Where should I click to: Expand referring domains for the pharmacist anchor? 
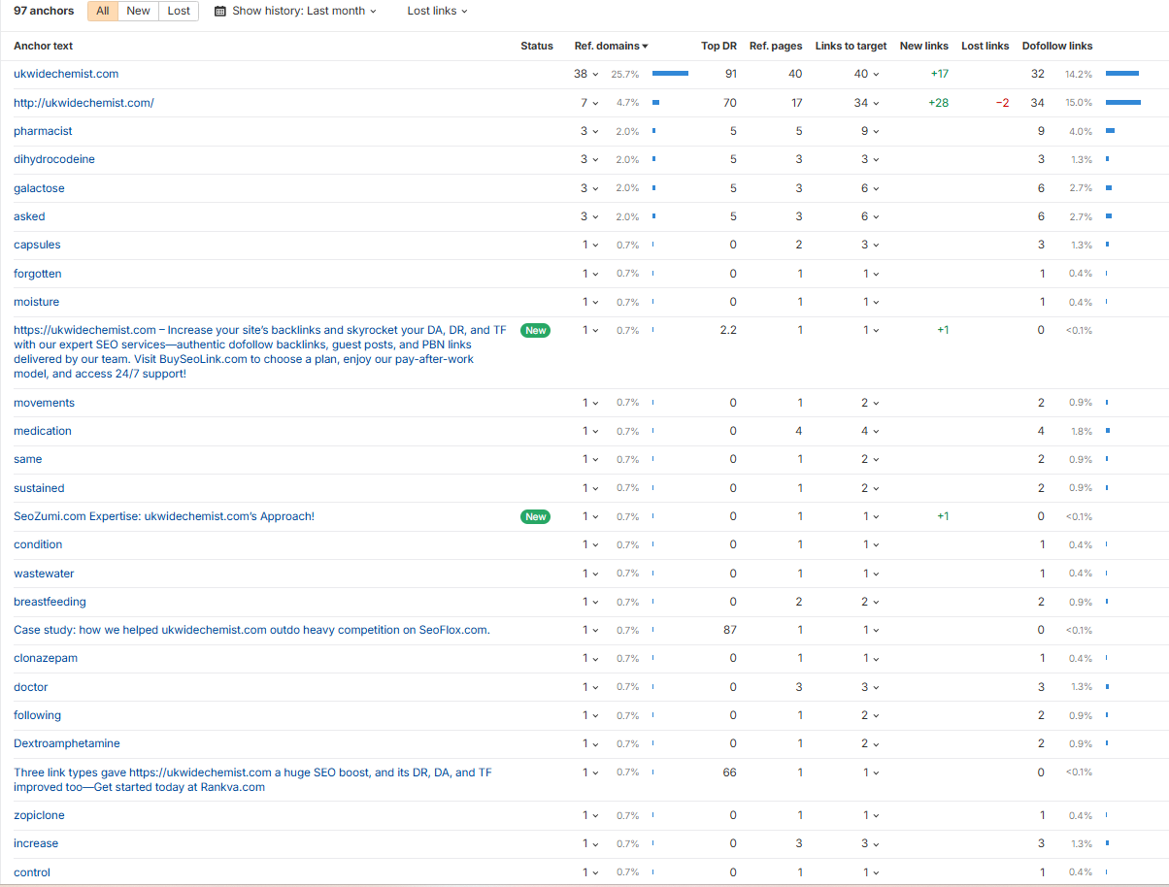click(x=589, y=131)
